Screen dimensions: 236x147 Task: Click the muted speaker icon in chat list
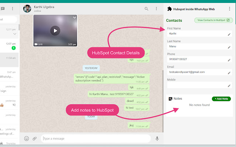[14, 105]
